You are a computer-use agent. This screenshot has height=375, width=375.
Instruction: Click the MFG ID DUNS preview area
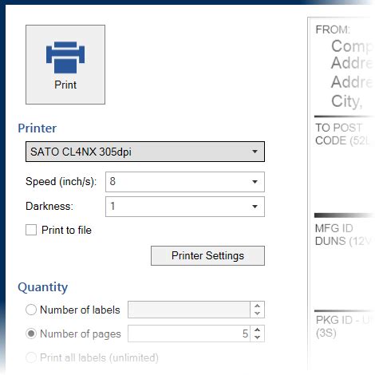click(345, 262)
